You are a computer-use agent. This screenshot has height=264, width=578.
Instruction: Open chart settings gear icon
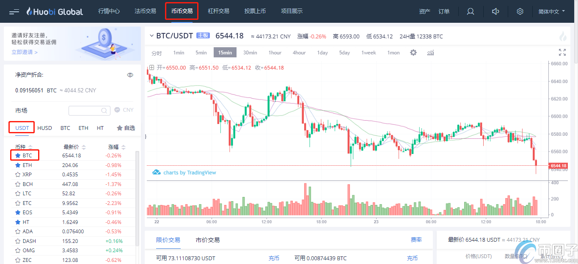413,53
